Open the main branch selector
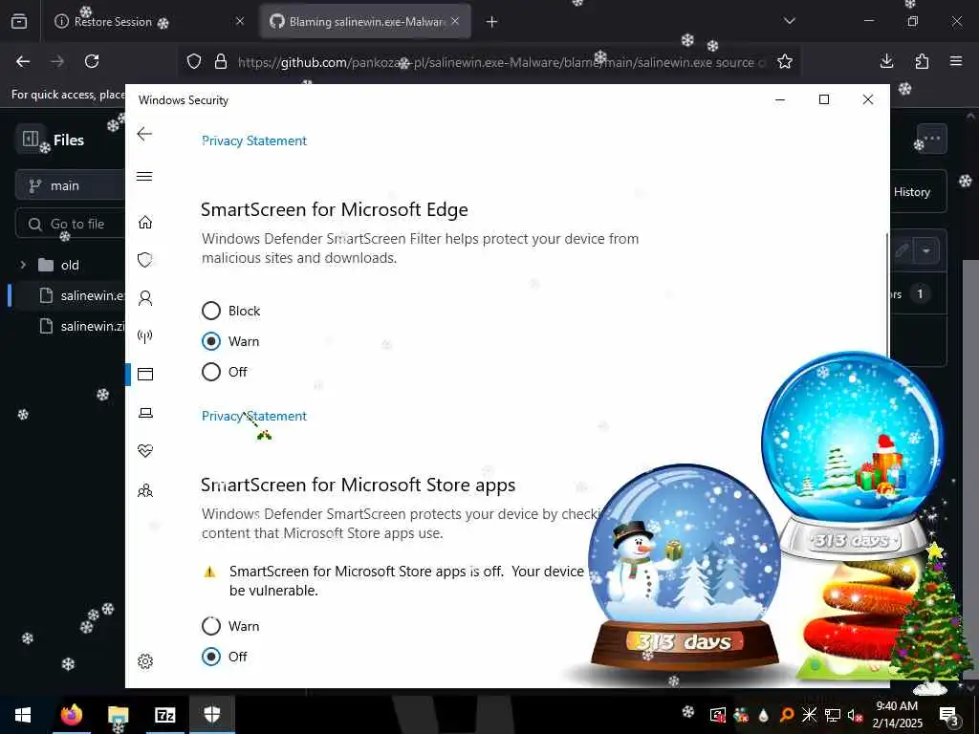 click(x=70, y=185)
